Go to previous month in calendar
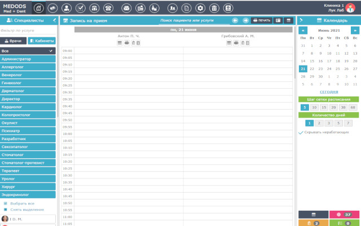 [x=303, y=31]
